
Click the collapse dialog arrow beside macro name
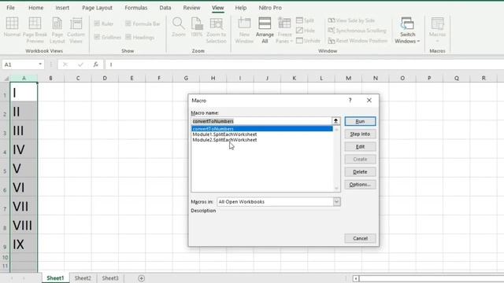pos(336,121)
